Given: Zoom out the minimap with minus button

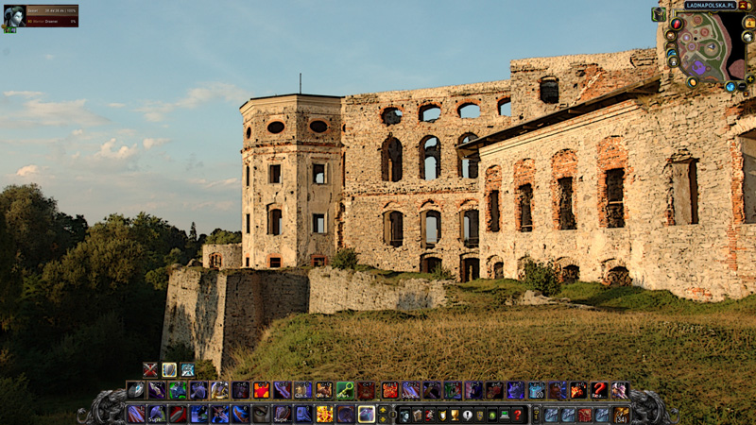Looking at the screenshot, I should pyautogui.click(x=743, y=87).
